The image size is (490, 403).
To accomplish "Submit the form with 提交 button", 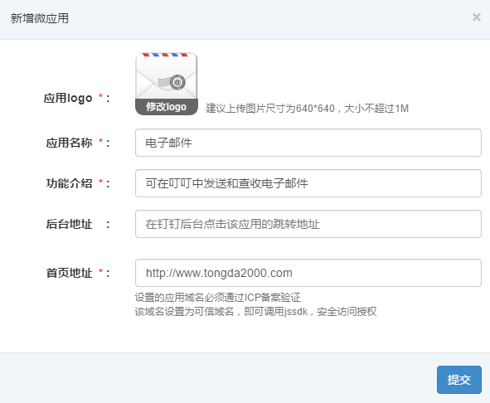I will [x=459, y=380].
